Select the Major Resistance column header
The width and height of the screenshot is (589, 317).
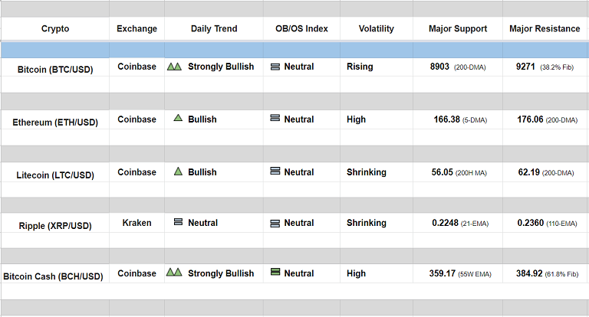coord(545,29)
